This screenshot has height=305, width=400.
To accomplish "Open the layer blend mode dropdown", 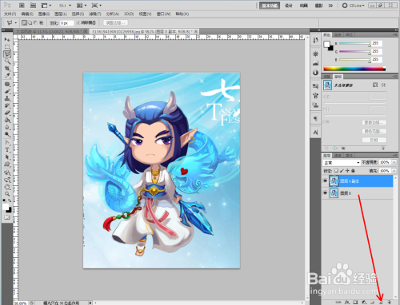I will point(342,162).
